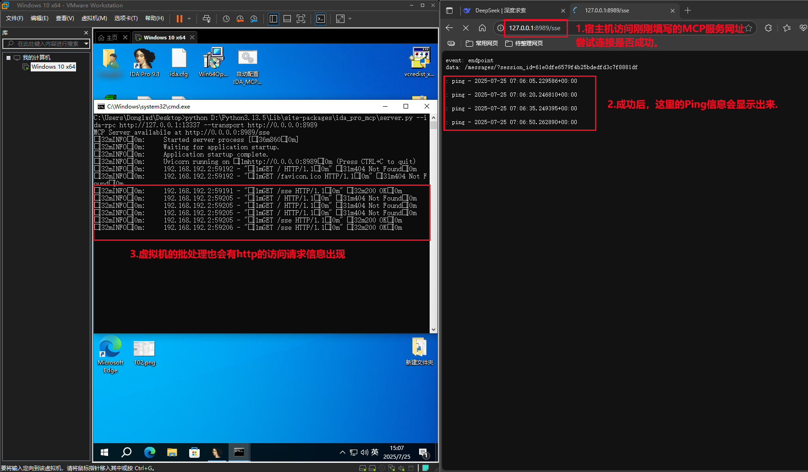
Task: Select Windows 10 x64 in library tree
Action: (x=53, y=67)
